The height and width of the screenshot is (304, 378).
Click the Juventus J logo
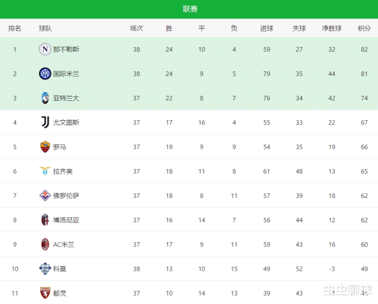click(x=45, y=122)
